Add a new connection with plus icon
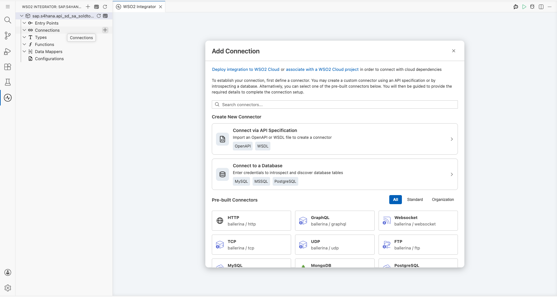The width and height of the screenshot is (557, 297). [105, 30]
